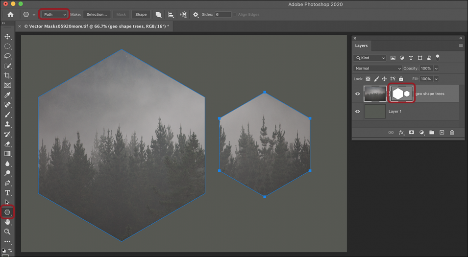Select the Hand tool
The image size is (468, 257).
pos(7,222)
